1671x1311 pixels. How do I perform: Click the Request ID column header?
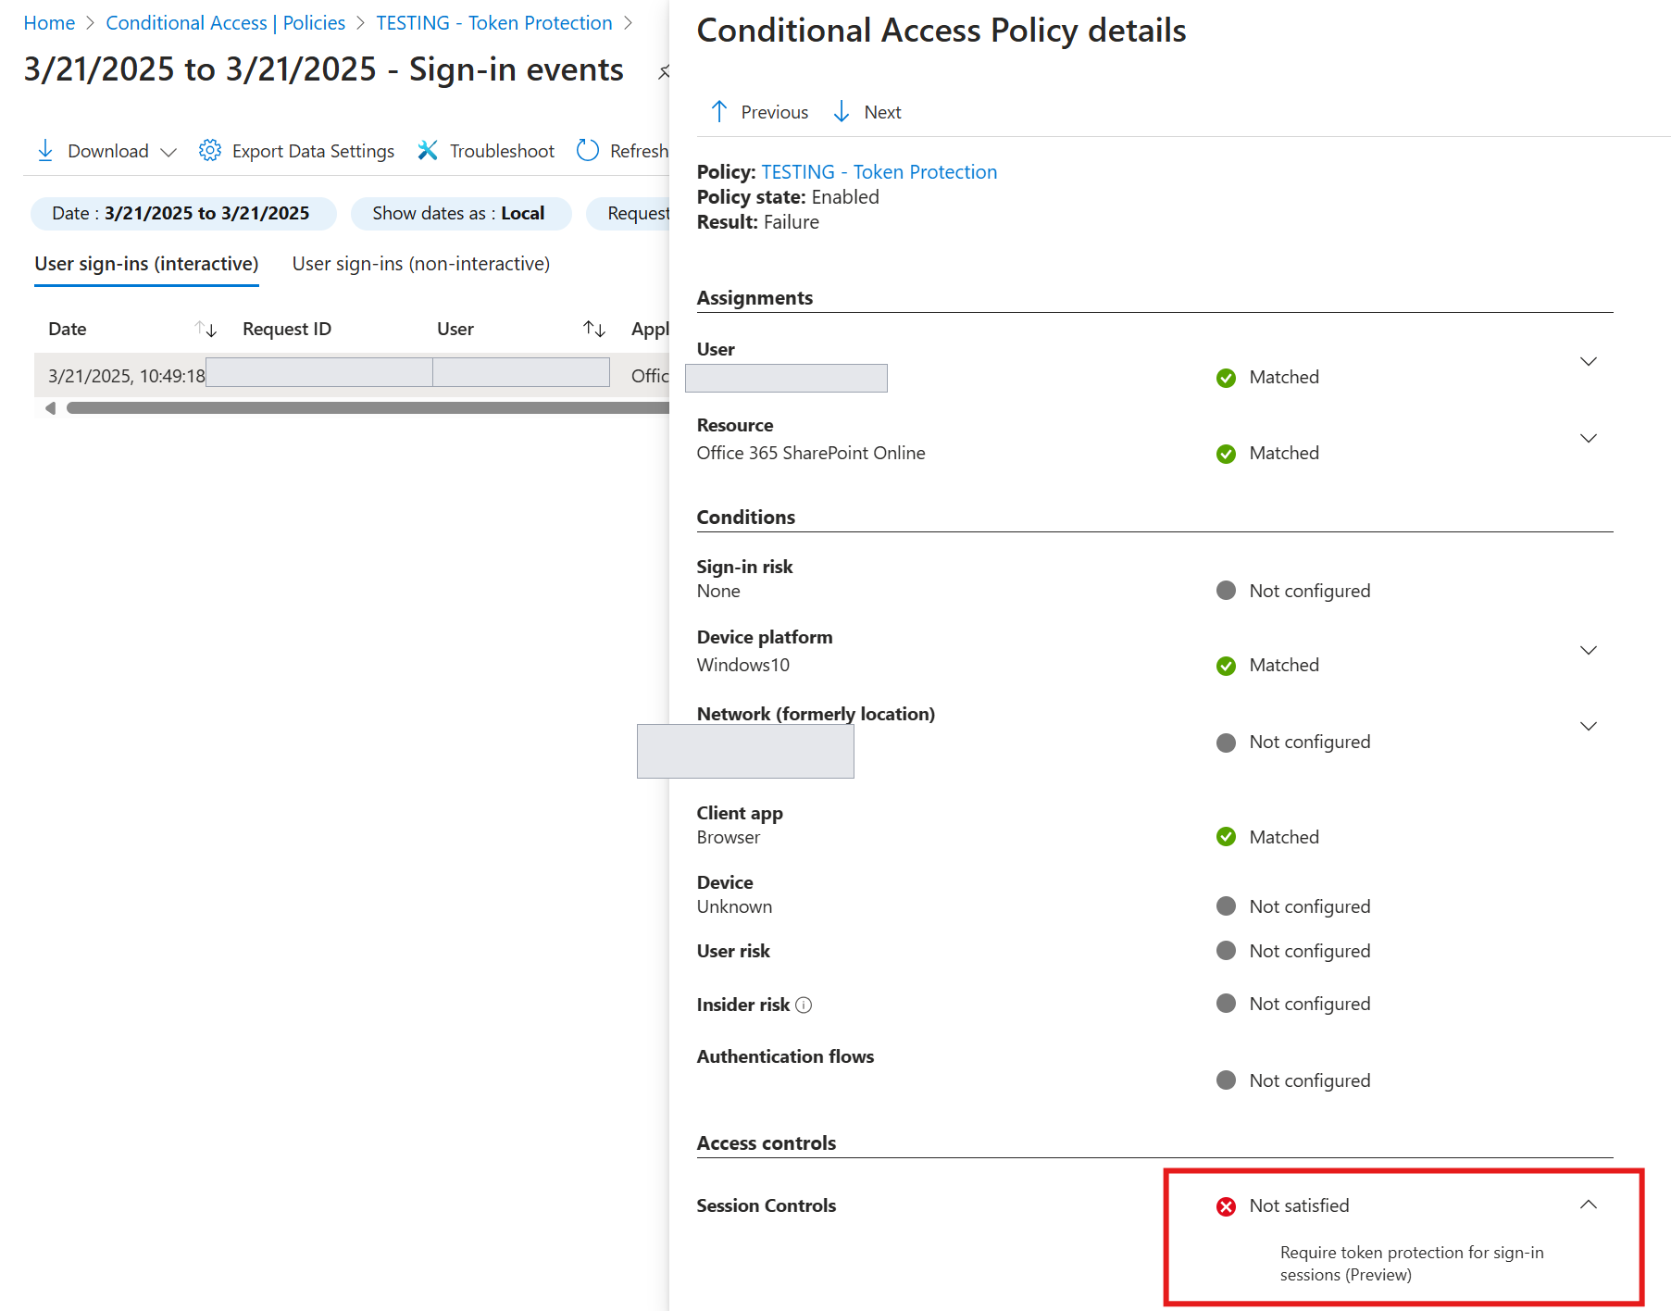tap(287, 329)
